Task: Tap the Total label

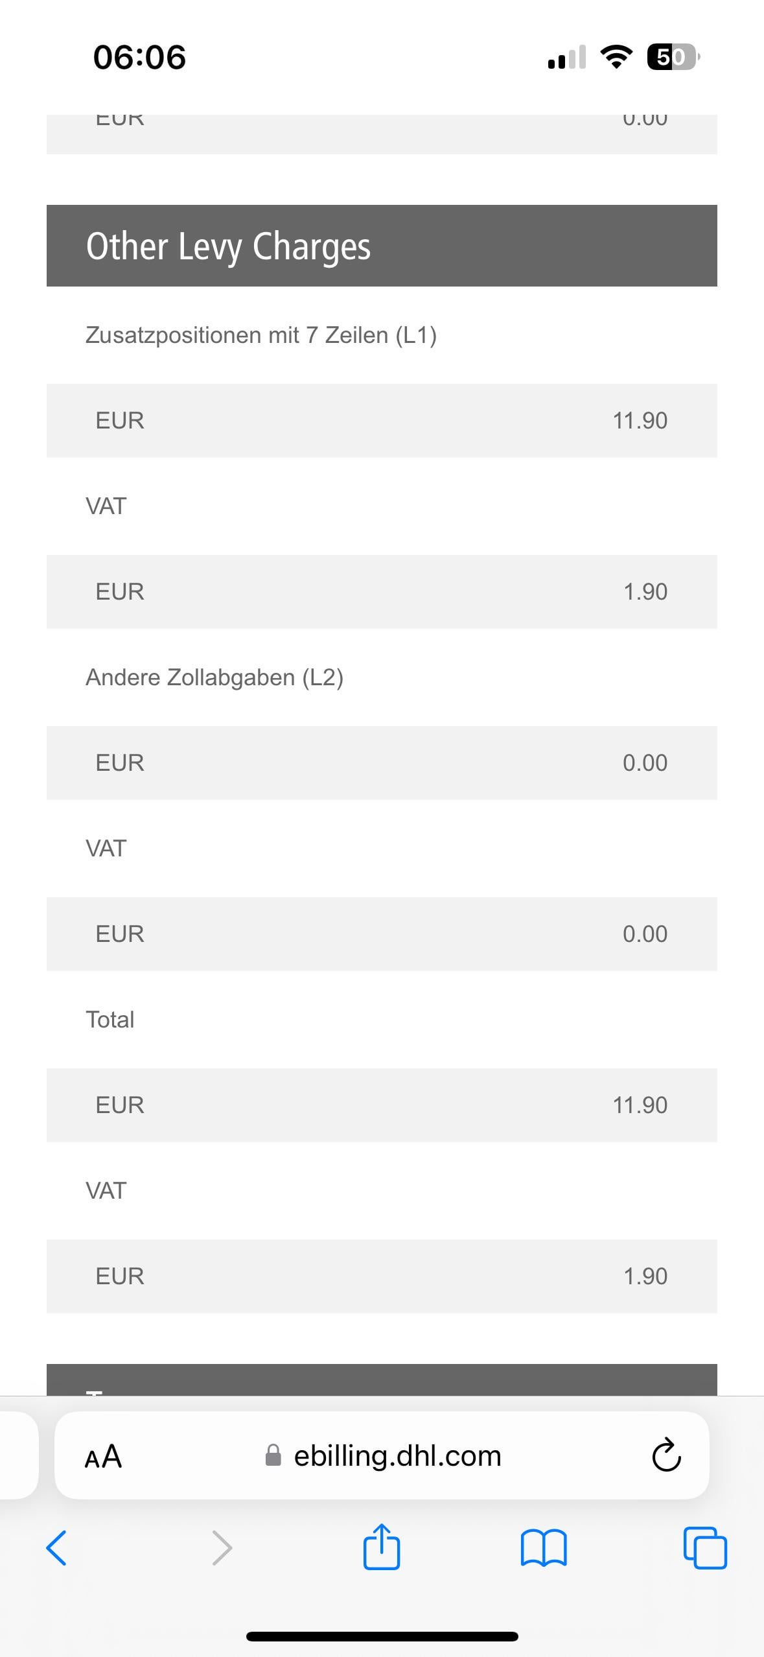Action: point(110,1020)
